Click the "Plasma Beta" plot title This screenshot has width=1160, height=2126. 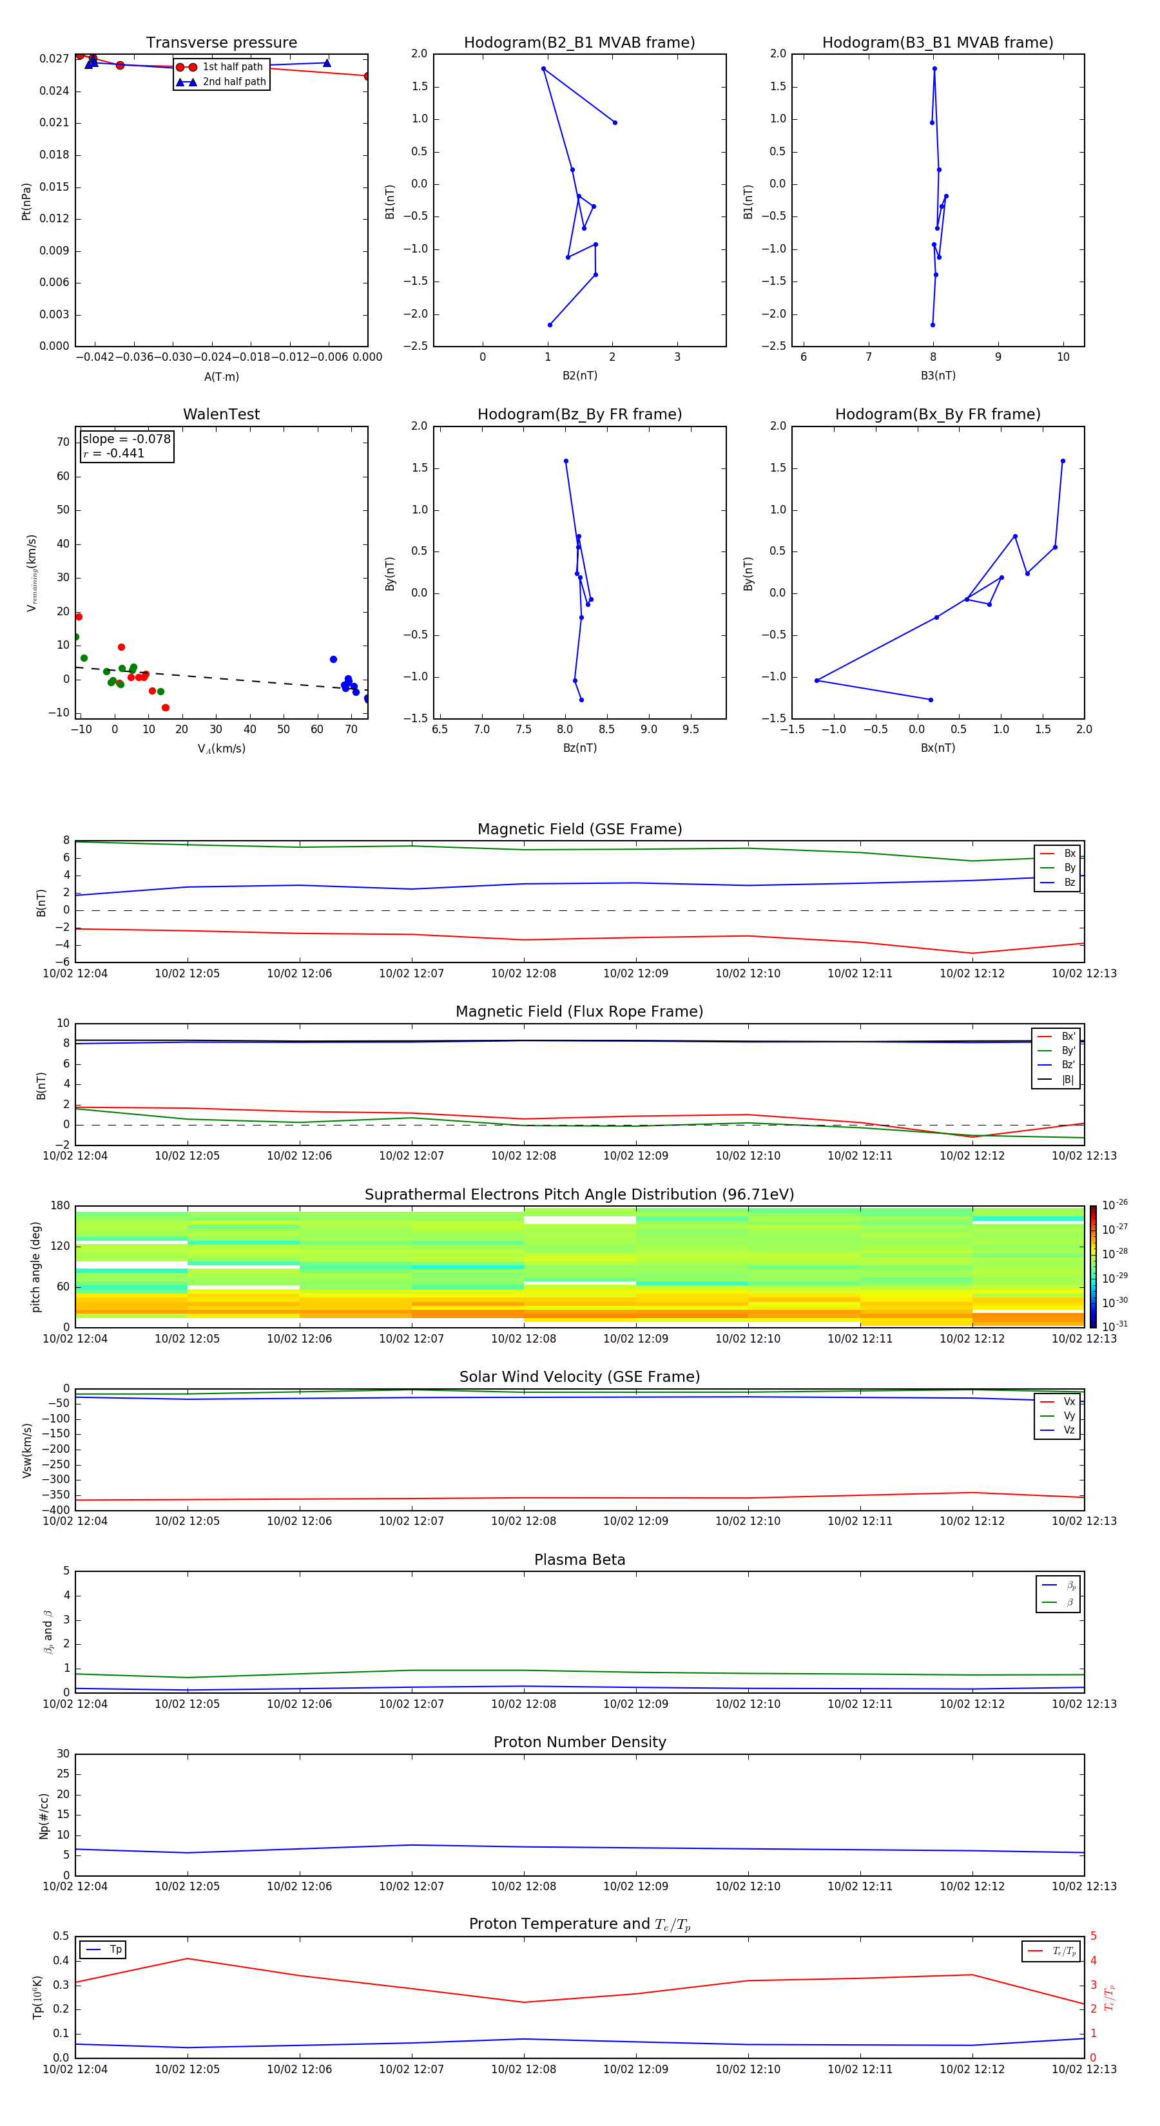[579, 1560]
